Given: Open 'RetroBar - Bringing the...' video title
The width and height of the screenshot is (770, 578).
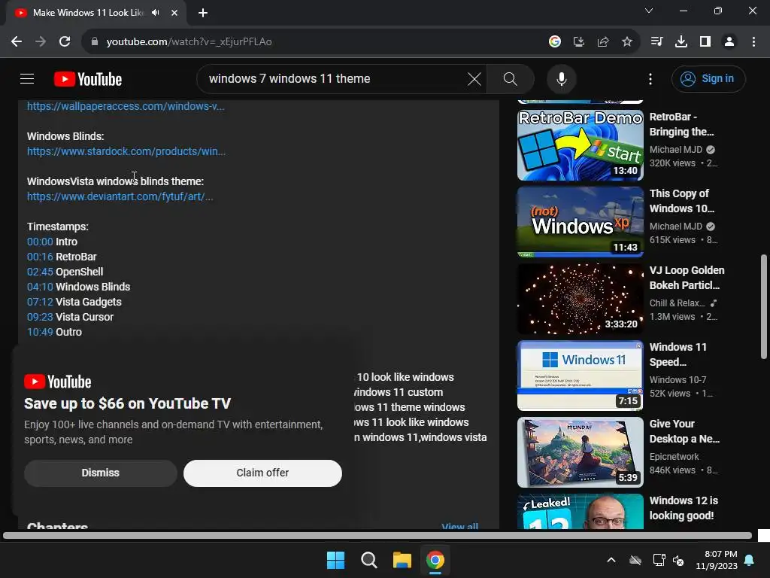Looking at the screenshot, I should coord(681,124).
